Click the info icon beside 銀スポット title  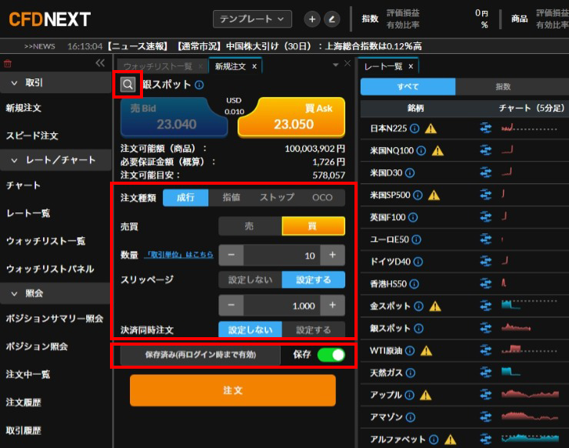click(199, 85)
